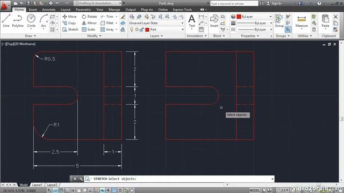Toggle Object Snap in status bar
This screenshot has width=344, height=193.
tap(79, 190)
